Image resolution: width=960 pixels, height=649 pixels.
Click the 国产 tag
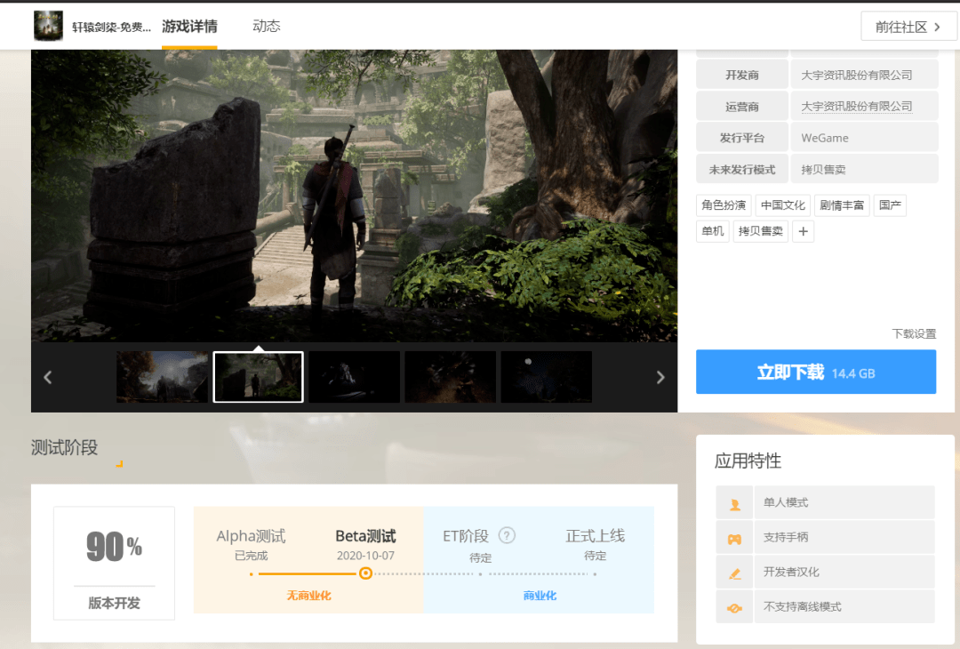[890, 205]
